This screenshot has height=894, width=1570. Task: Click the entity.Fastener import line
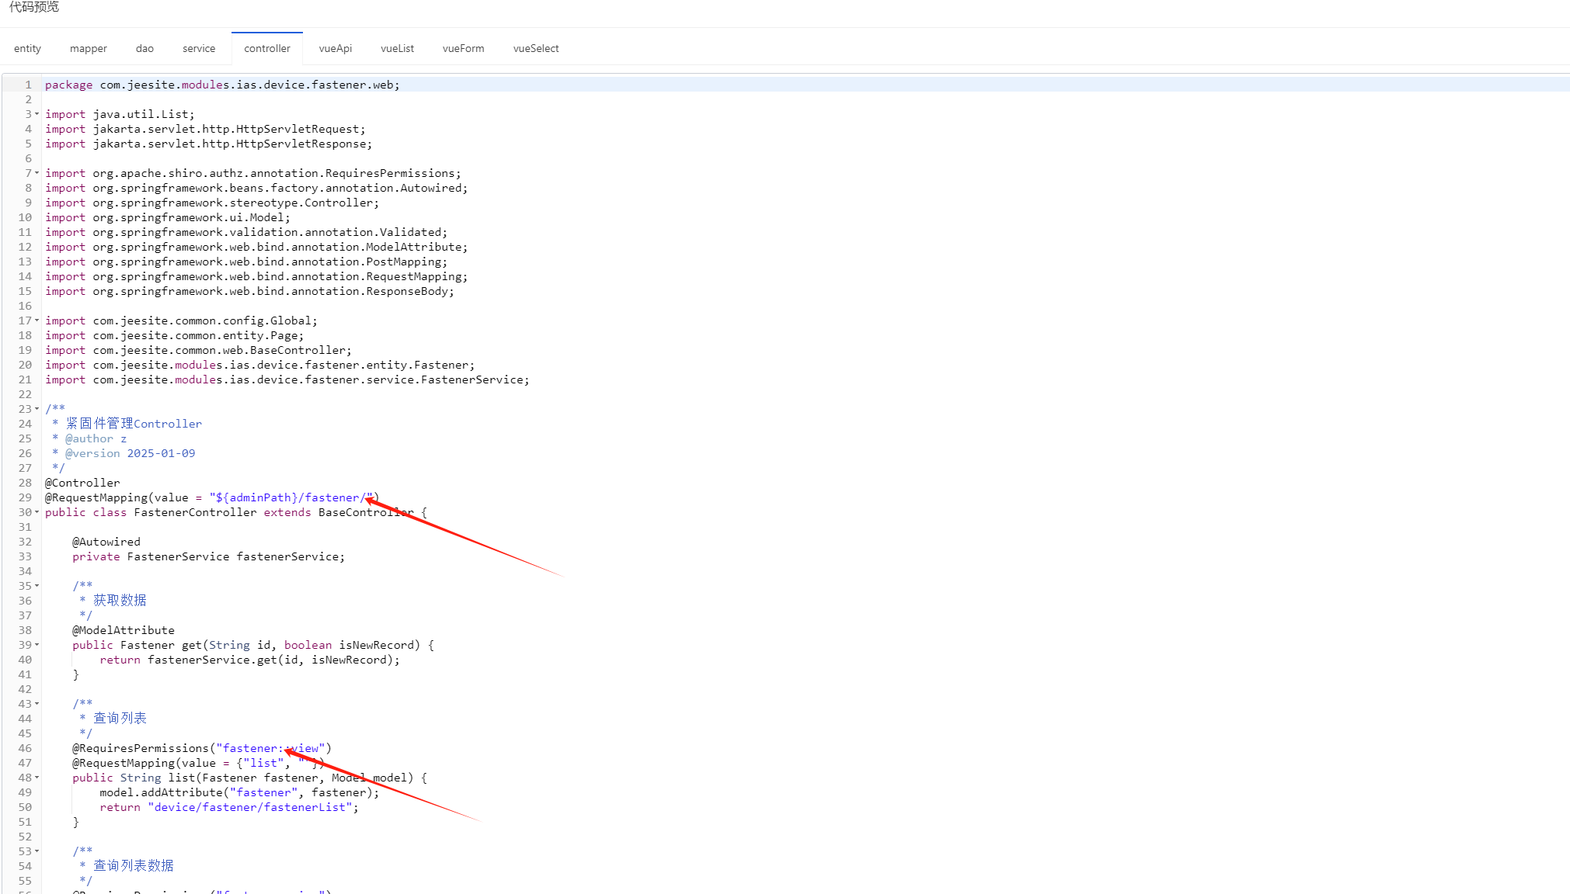tap(259, 365)
